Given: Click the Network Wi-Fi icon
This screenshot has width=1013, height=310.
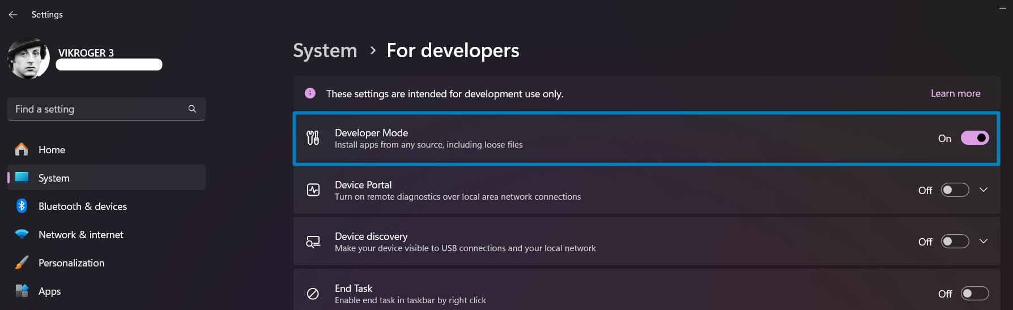Looking at the screenshot, I should click(22, 234).
